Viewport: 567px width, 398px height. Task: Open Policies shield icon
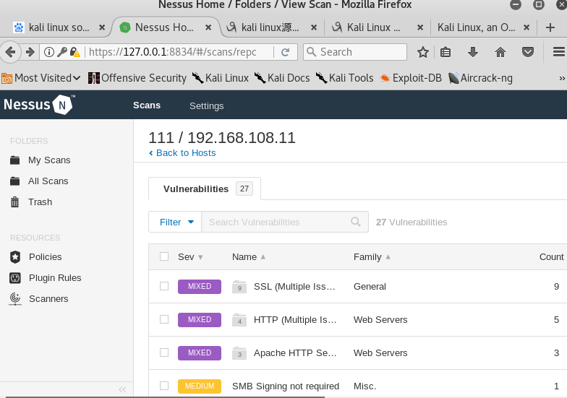14,257
